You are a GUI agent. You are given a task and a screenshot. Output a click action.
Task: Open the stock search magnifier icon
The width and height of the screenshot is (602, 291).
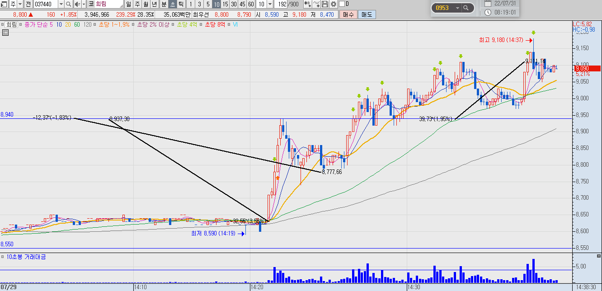click(x=69, y=4)
